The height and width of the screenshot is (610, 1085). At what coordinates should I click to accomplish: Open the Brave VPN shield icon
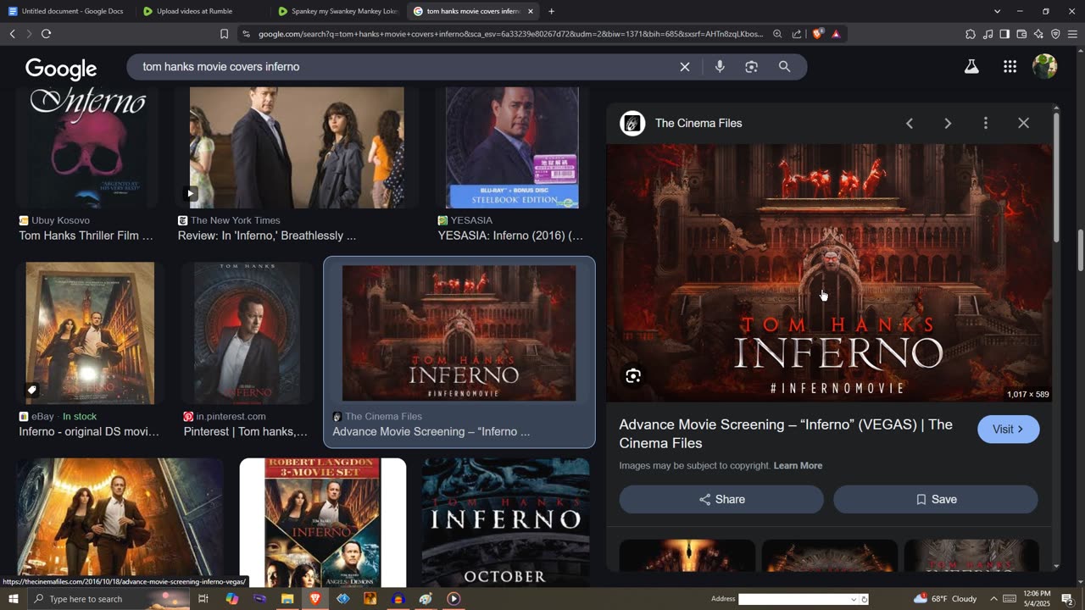1055,34
